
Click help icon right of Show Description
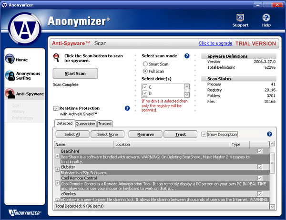270,134
